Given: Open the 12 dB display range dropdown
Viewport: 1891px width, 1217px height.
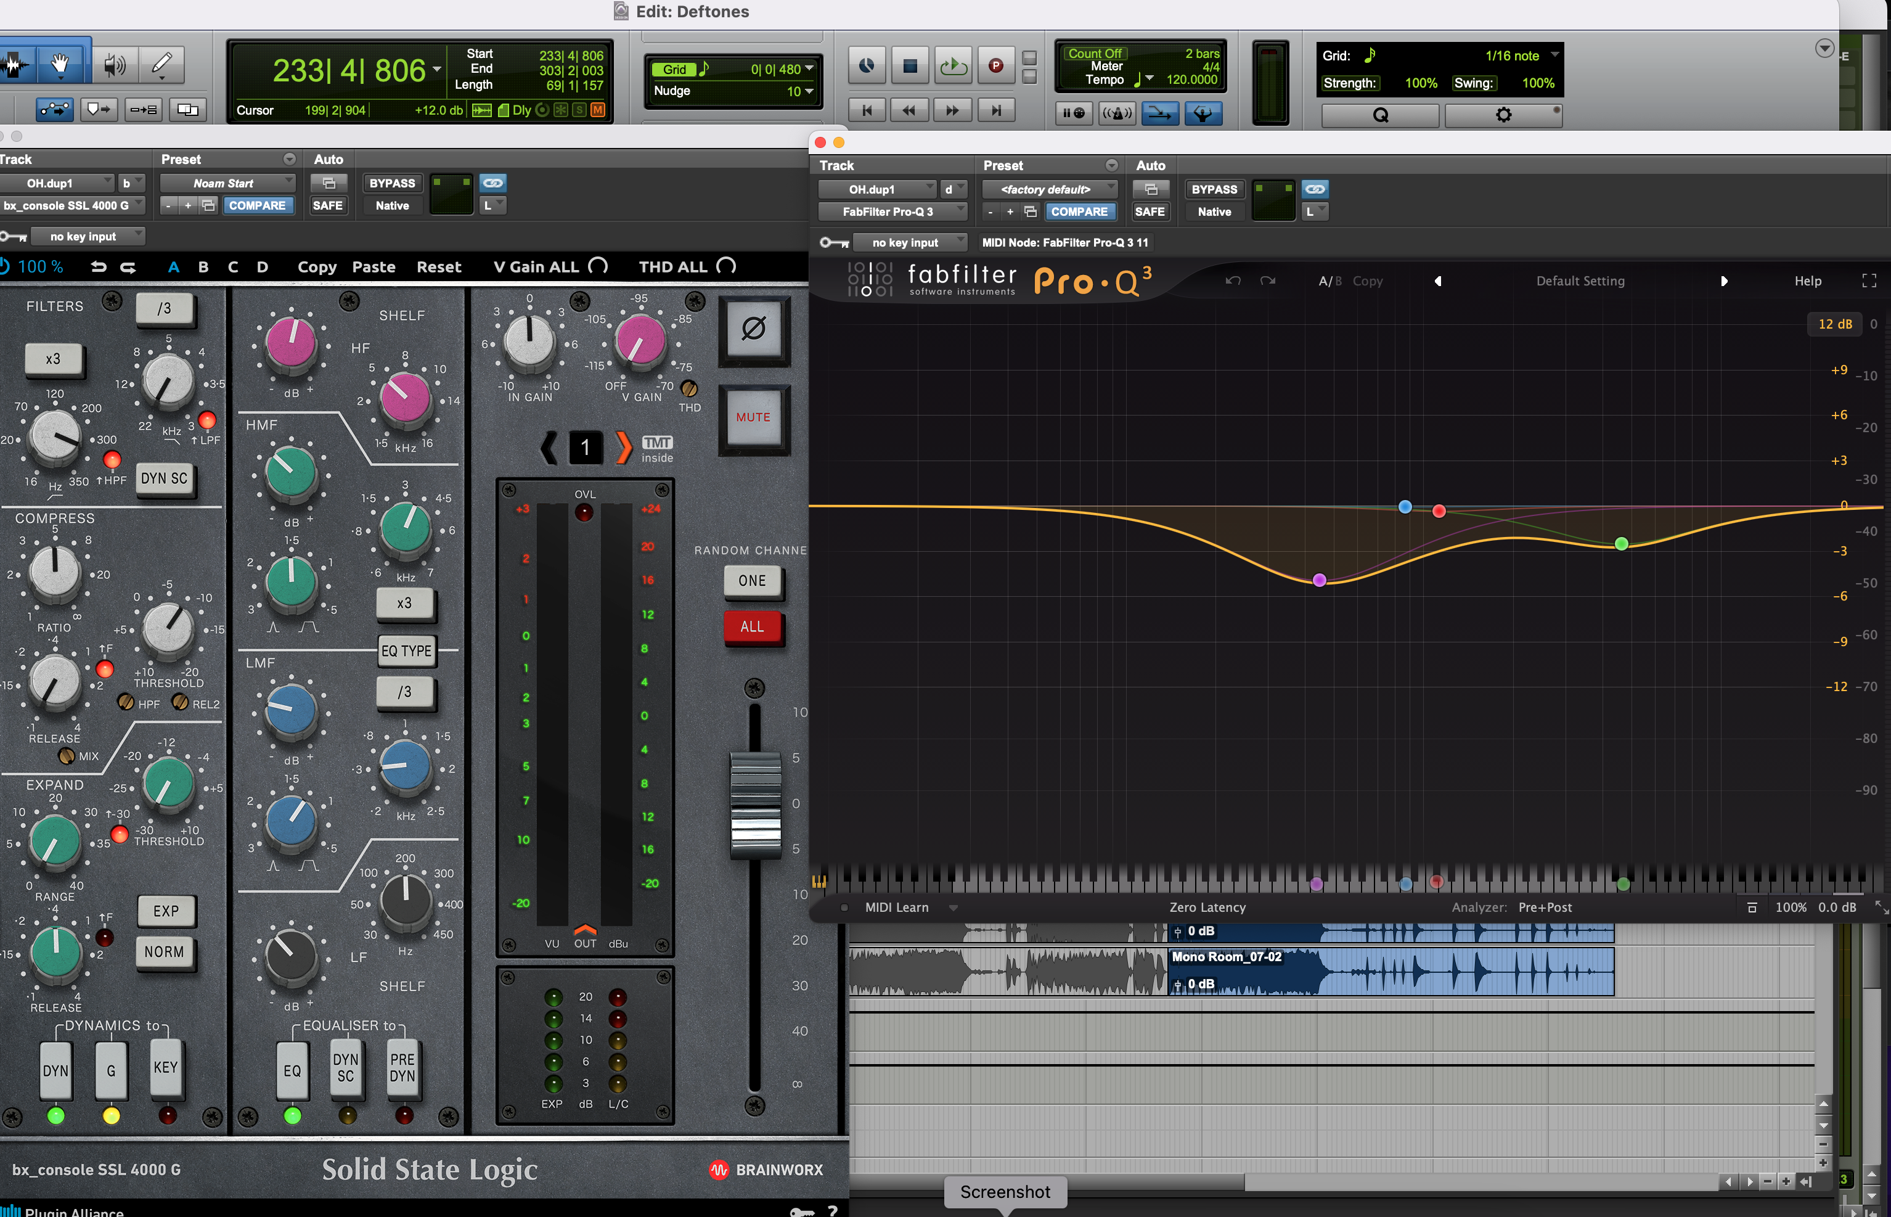Looking at the screenshot, I should (x=1834, y=323).
